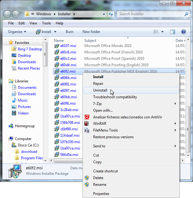Click the file list vertical scrollbar thumb
The image size is (193, 198).
(188, 129)
